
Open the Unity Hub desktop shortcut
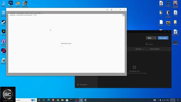click(3, 61)
